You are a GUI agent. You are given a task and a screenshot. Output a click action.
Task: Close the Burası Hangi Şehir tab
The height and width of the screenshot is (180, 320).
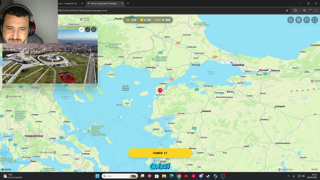pyautogui.click(x=122, y=3)
